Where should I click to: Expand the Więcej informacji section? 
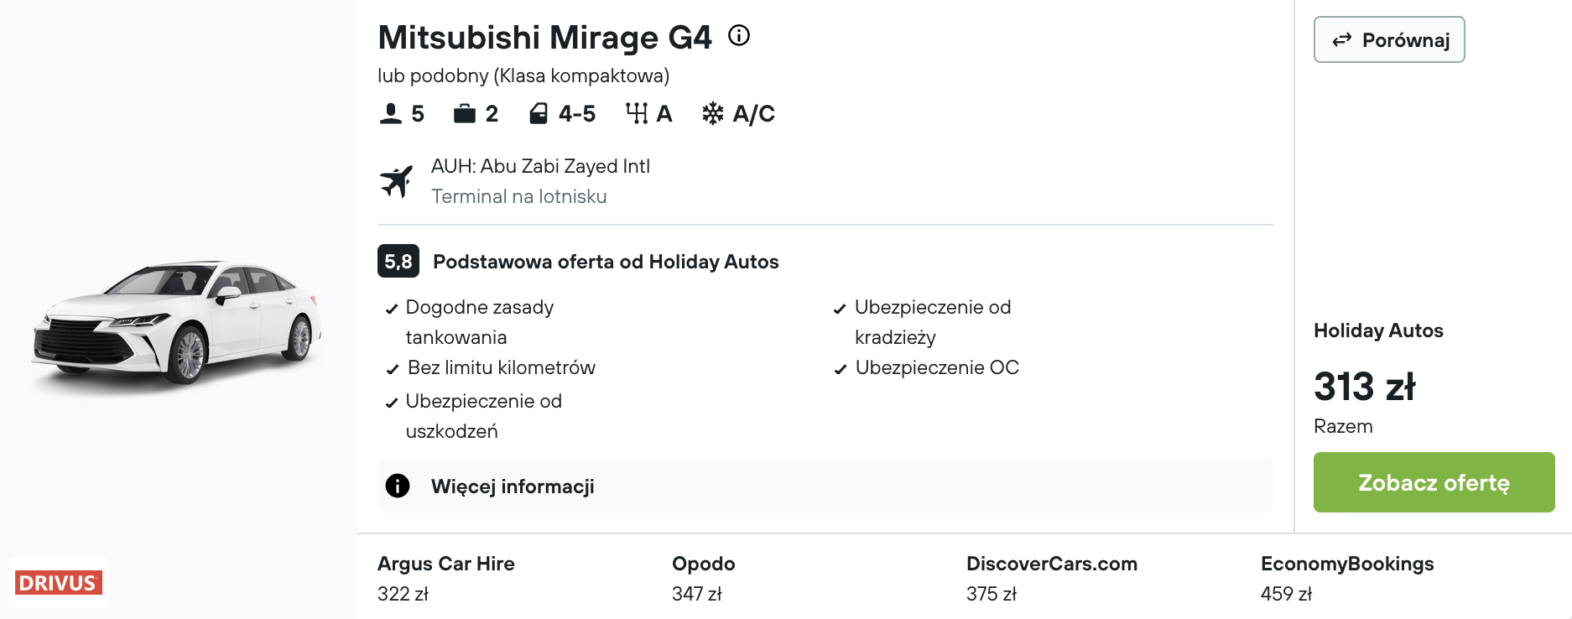coord(825,486)
